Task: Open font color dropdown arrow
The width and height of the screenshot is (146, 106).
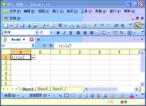Action: (x=136, y=95)
